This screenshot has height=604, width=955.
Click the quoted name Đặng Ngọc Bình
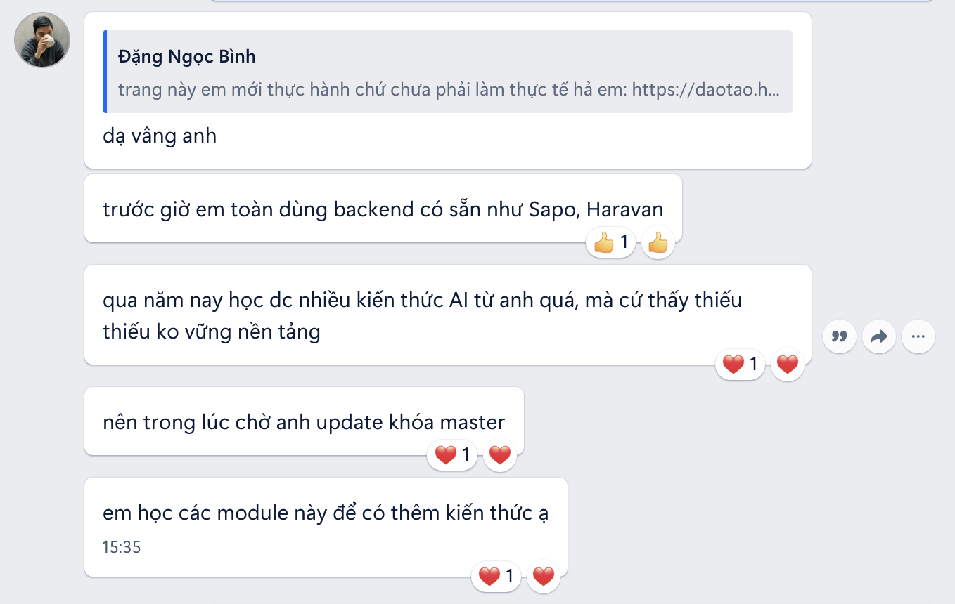[x=186, y=58]
